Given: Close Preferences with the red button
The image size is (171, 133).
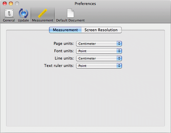Looking at the screenshot, I should click(5, 4).
